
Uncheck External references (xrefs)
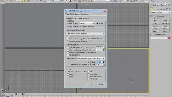point(68,72)
